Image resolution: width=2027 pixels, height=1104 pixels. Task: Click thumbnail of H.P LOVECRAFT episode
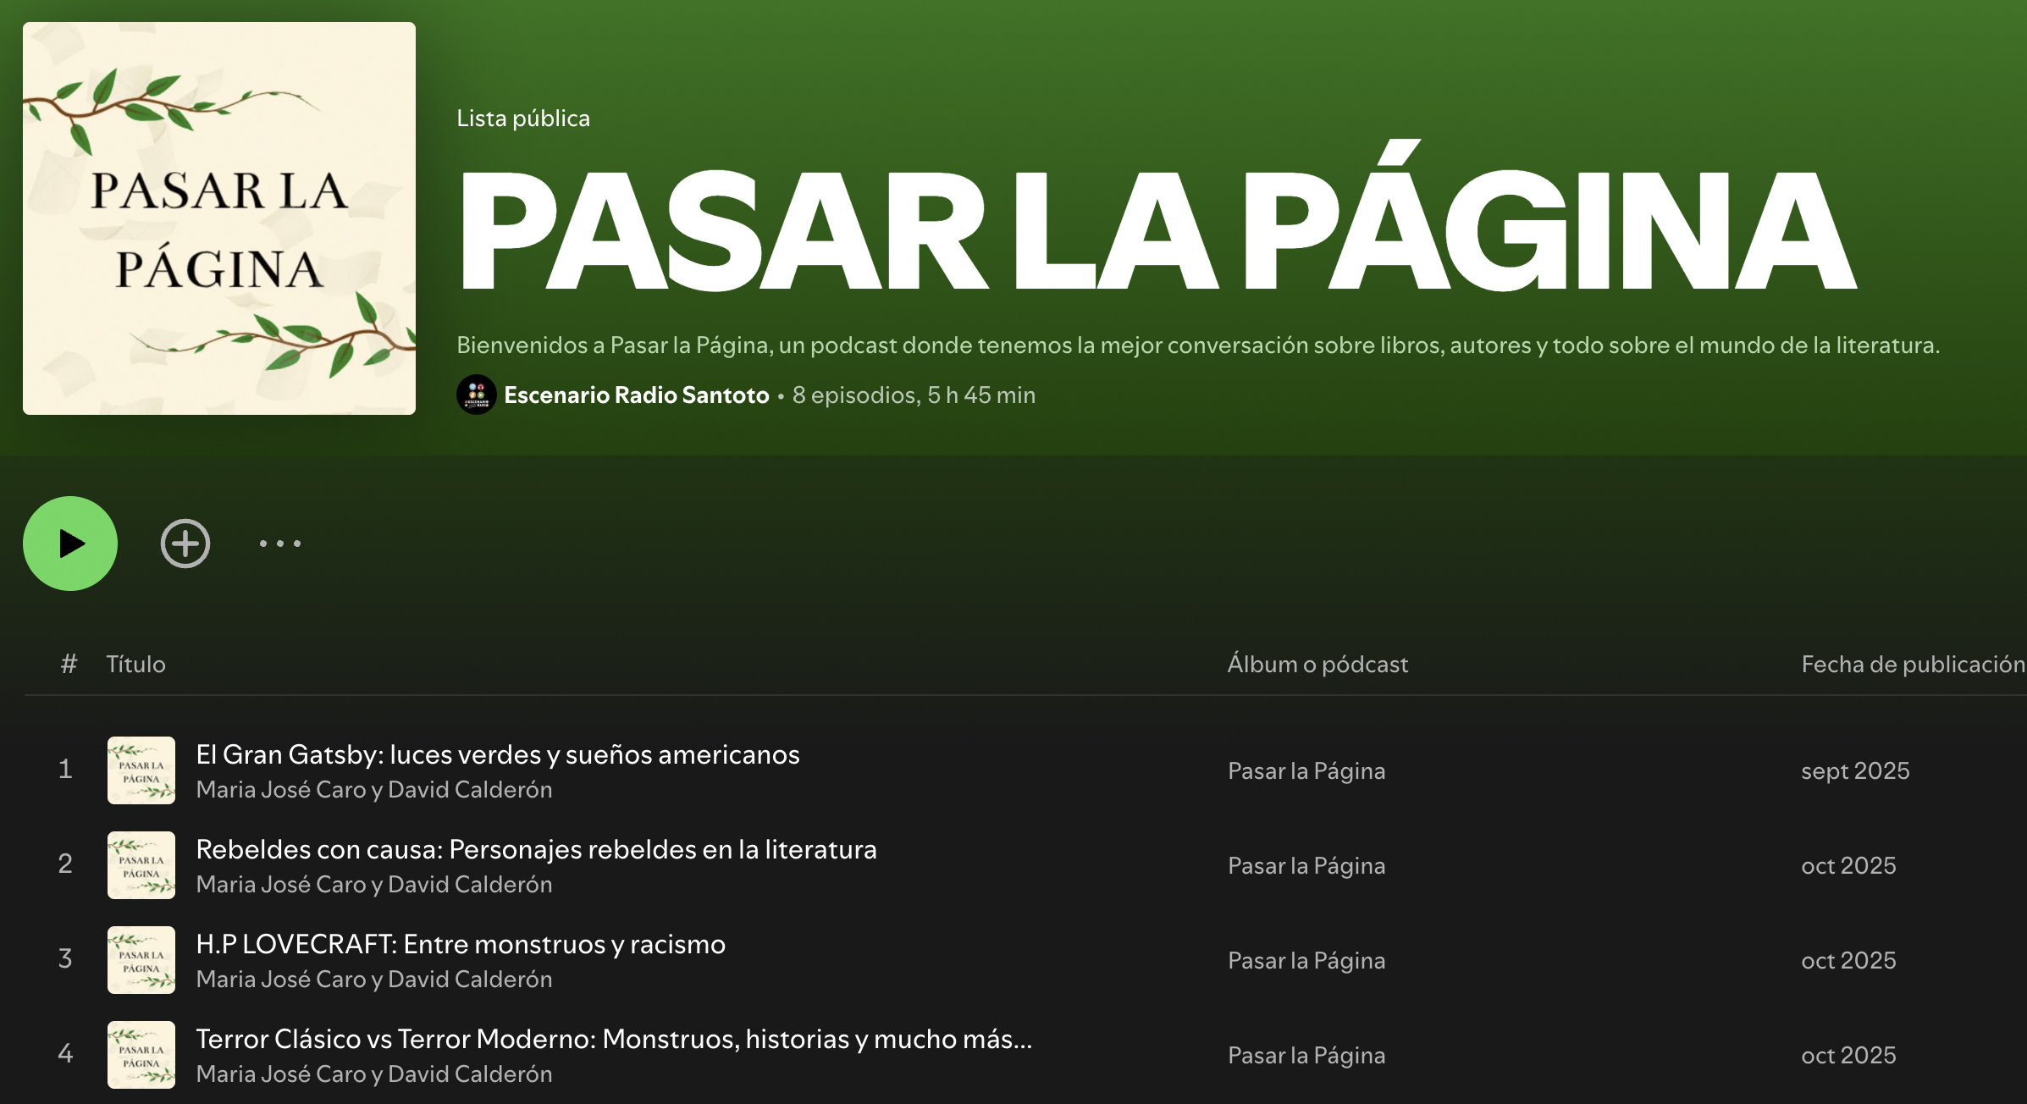141,960
